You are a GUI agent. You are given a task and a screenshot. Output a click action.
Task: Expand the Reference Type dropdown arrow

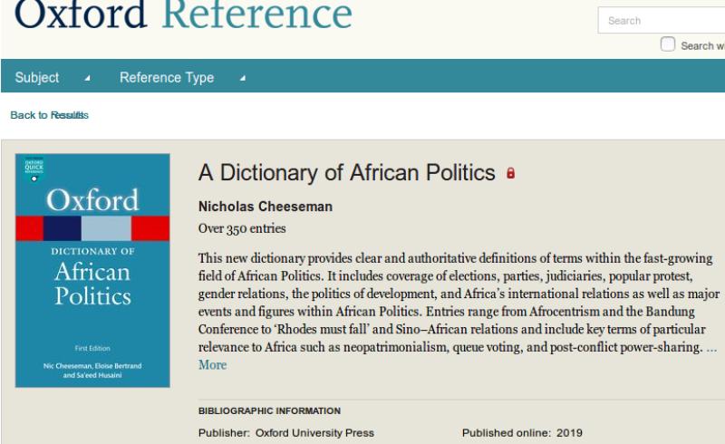coord(242,79)
